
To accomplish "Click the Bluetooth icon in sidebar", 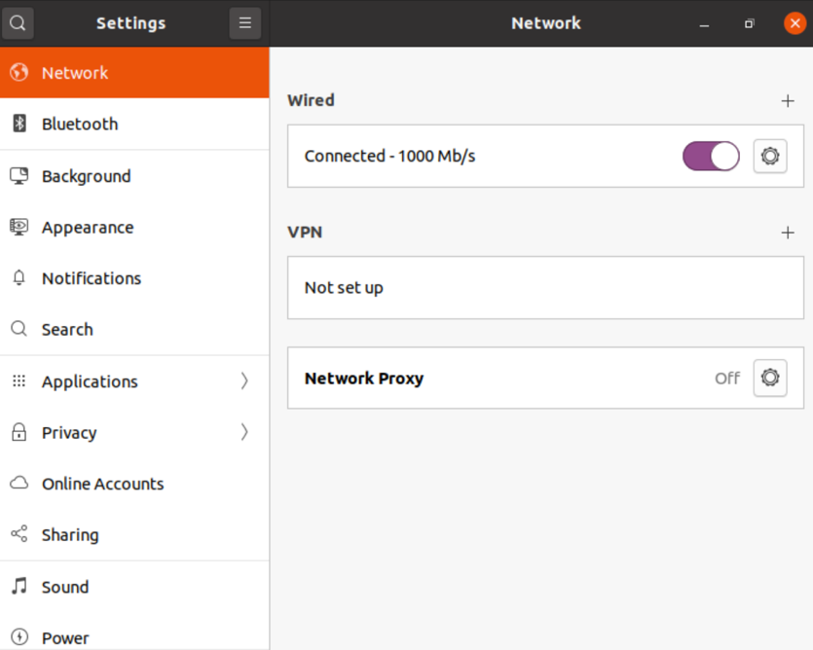I will point(19,124).
